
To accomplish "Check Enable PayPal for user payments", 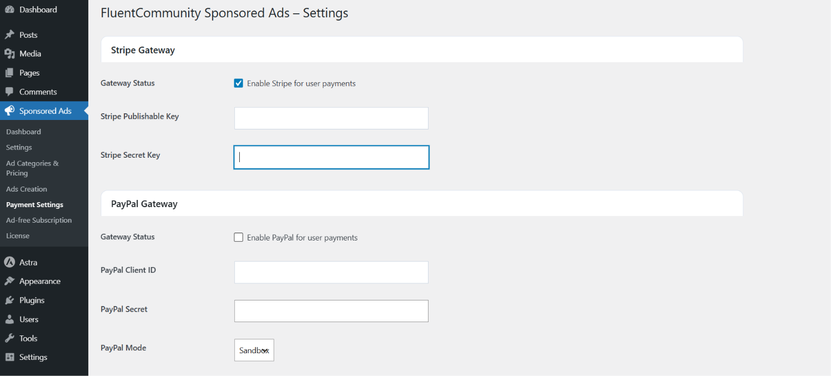I will pyautogui.click(x=239, y=237).
